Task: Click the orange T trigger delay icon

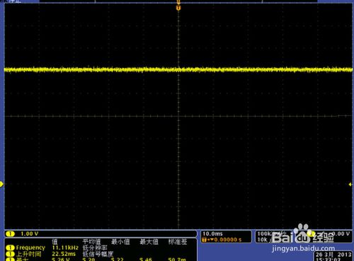Action: (x=205, y=240)
